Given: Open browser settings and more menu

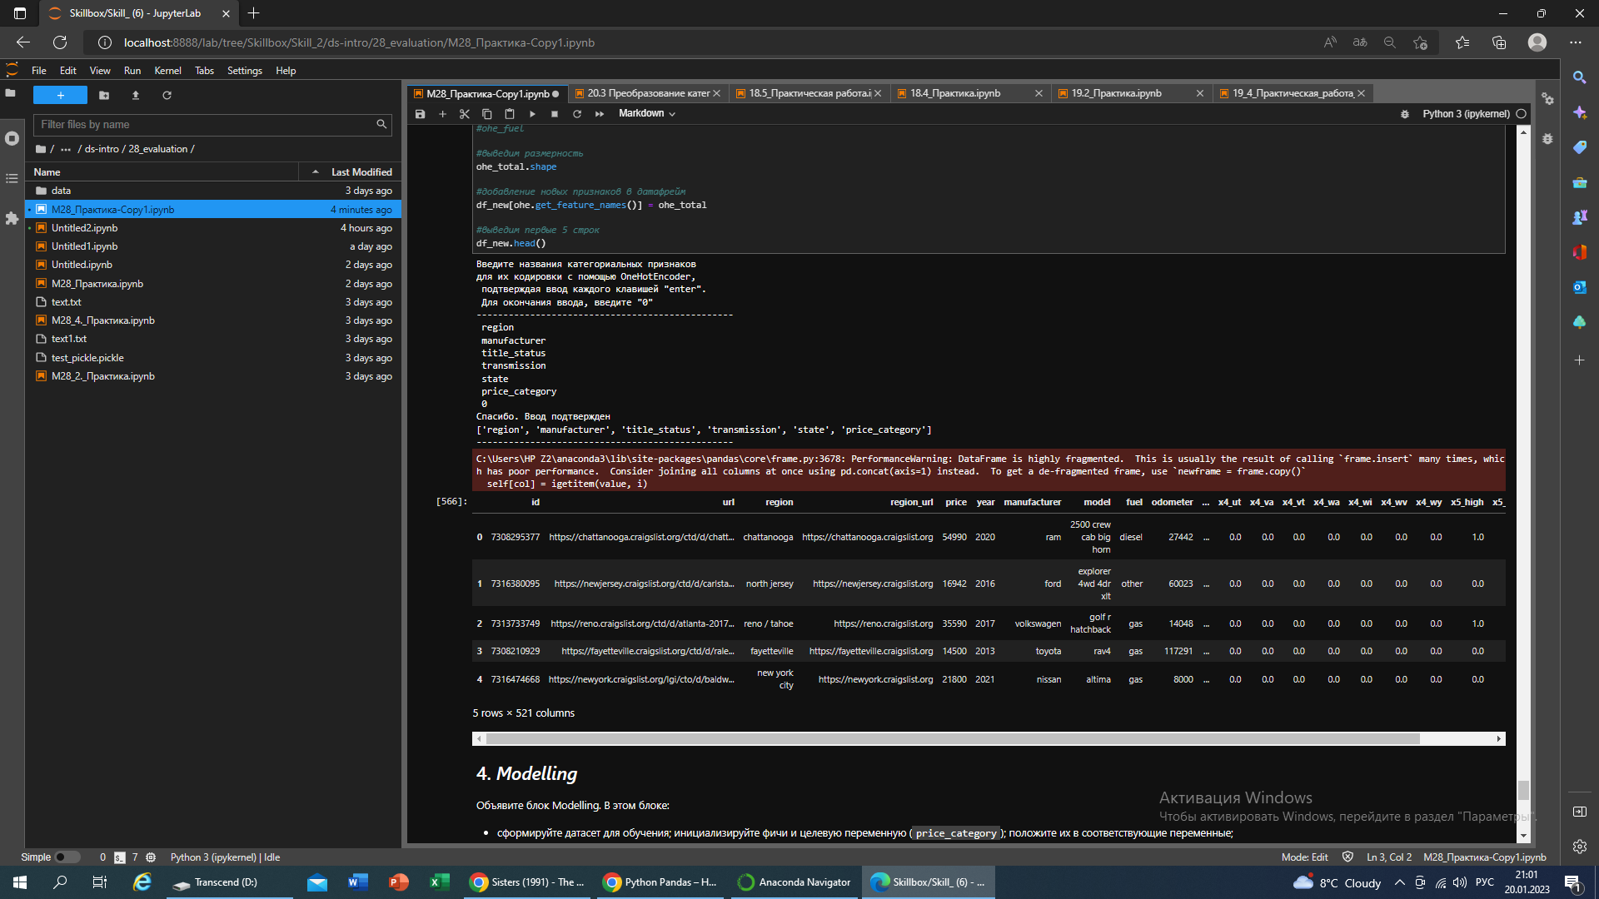Looking at the screenshot, I should pyautogui.click(x=1576, y=42).
